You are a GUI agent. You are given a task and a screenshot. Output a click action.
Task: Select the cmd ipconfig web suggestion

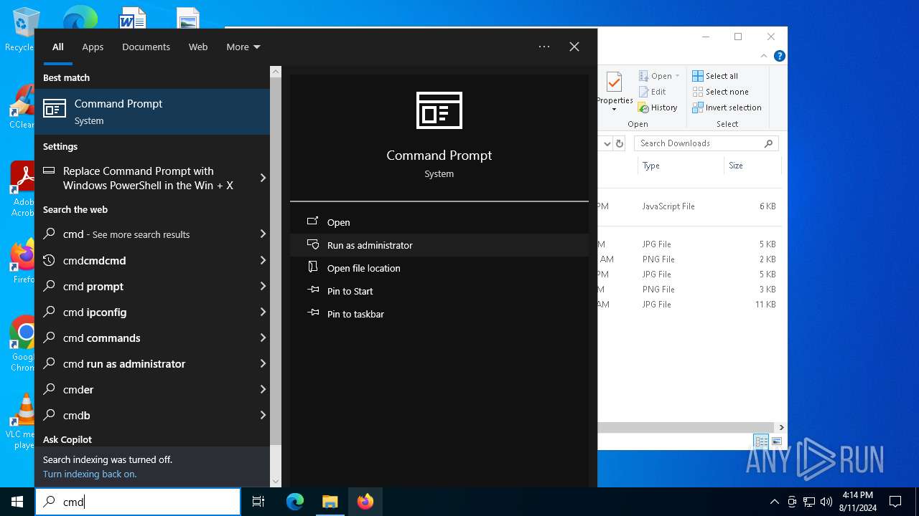click(x=144, y=312)
